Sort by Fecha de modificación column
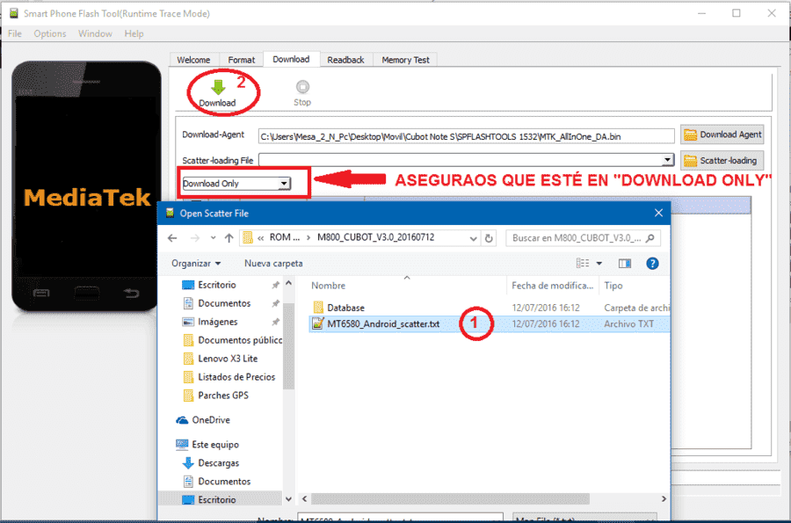 point(552,286)
